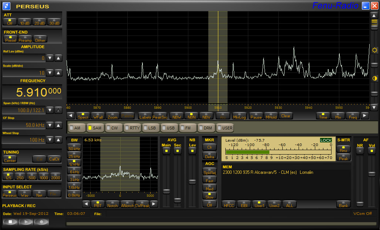The image size is (380, 230).
Task: Toggle the AF noise reduction NR switch
Action: 360,150
